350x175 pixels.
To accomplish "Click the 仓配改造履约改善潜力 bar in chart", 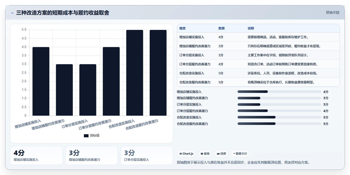I will coord(158,73).
